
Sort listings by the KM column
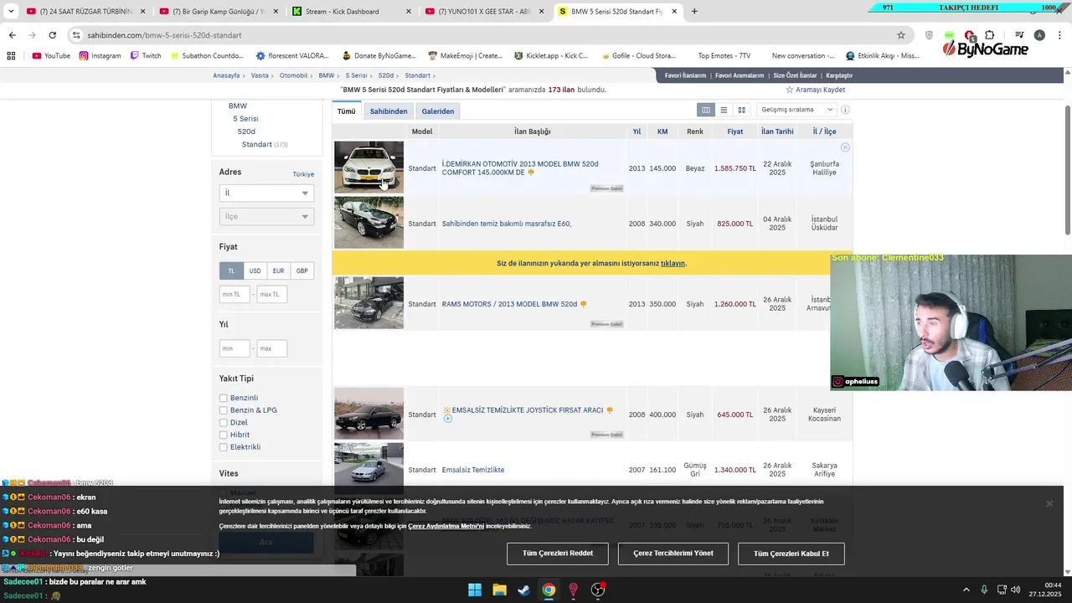click(662, 131)
